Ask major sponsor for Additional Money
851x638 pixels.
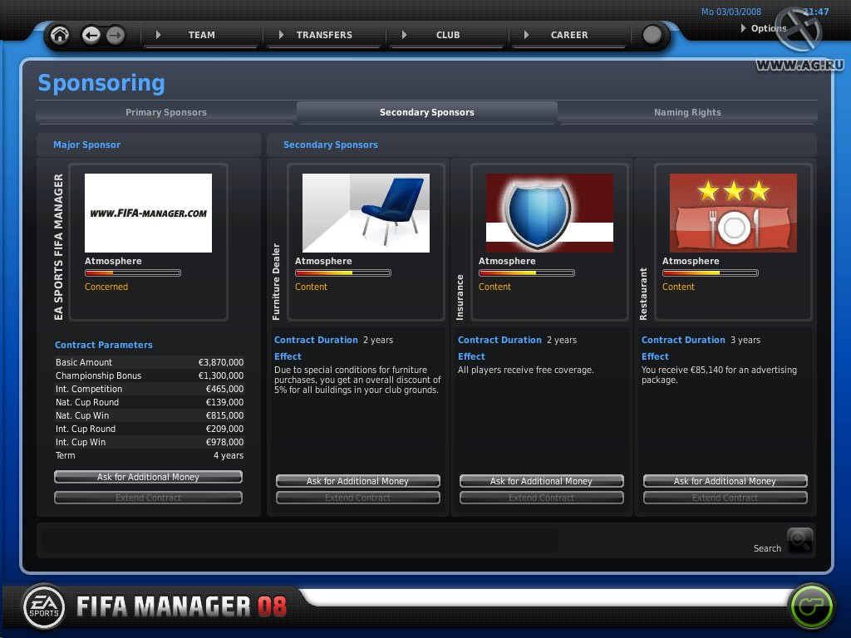(148, 477)
